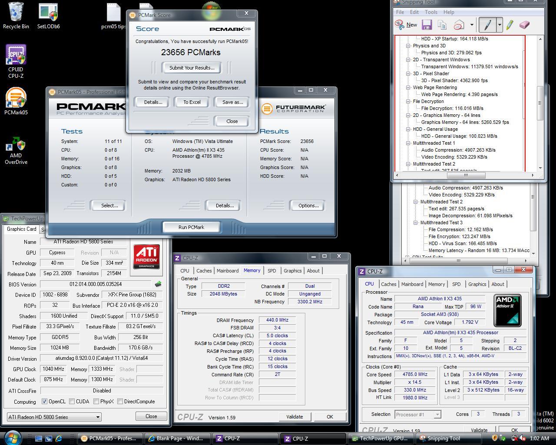Toggle the OpenCL checkbox in GPU-Z
The width and height of the screenshot is (556, 445).
pos(44,402)
